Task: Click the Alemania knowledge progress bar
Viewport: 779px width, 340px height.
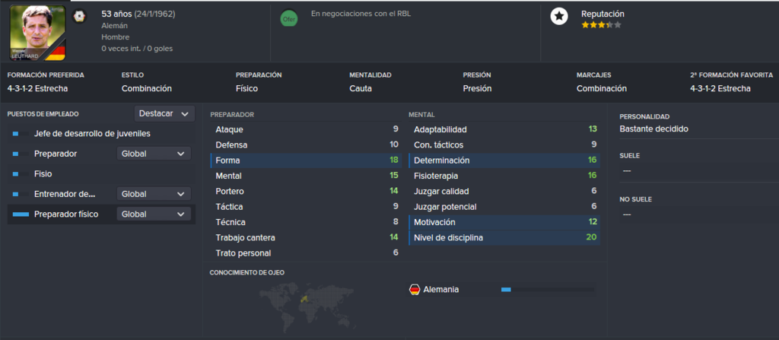Action: coord(548,289)
